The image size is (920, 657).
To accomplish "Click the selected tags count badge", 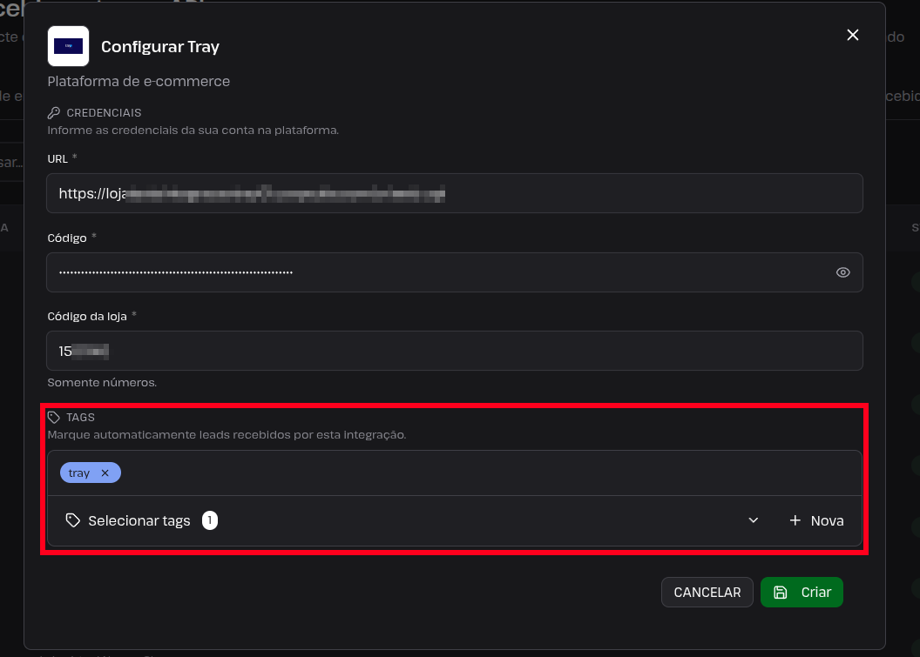I will [209, 520].
